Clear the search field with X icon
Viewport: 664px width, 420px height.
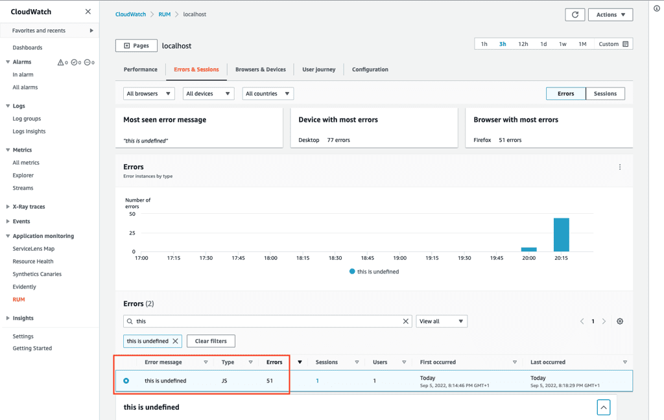(406, 321)
